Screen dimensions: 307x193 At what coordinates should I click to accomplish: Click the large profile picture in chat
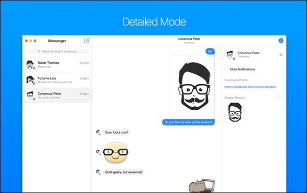(192, 86)
